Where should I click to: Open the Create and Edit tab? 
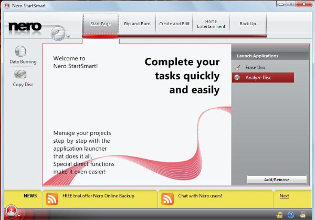click(174, 24)
